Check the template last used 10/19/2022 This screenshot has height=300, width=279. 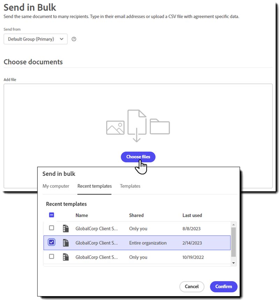51,256
